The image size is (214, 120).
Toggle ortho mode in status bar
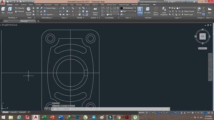[x=156, y=113]
